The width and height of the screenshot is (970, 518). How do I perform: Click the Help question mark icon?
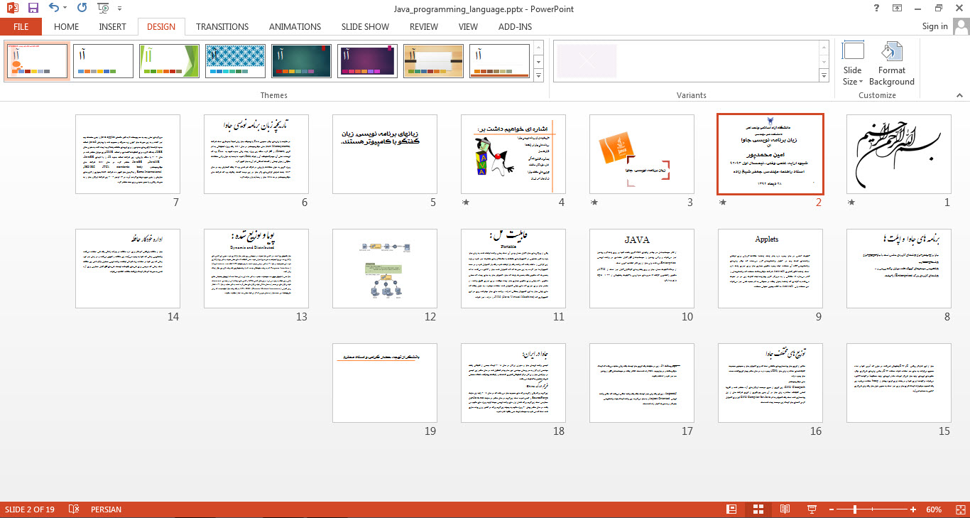[875, 9]
